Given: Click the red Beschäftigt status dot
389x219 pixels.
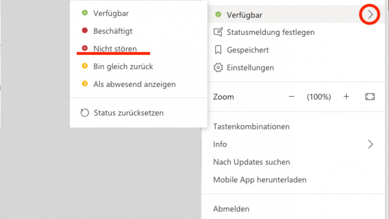Looking at the screenshot, I should [x=85, y=30].
